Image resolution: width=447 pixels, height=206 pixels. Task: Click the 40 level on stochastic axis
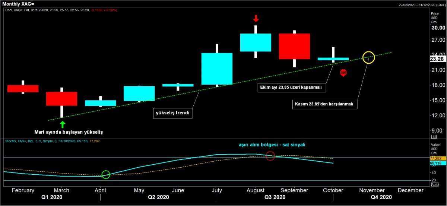coord(434,172)
